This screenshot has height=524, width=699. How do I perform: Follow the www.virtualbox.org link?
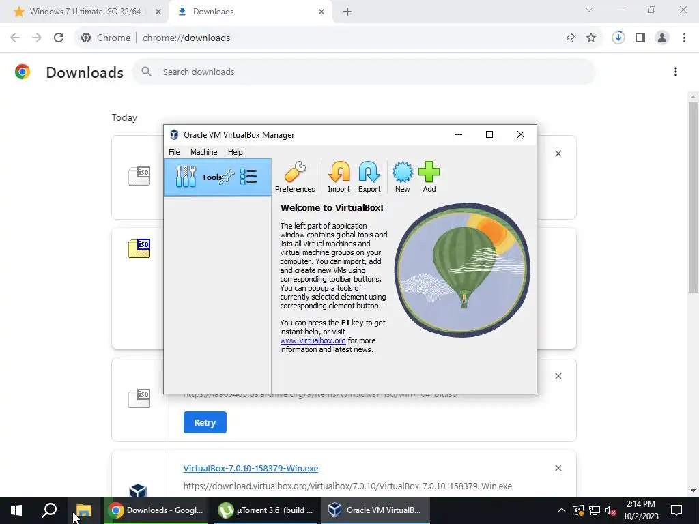point(313,340)
